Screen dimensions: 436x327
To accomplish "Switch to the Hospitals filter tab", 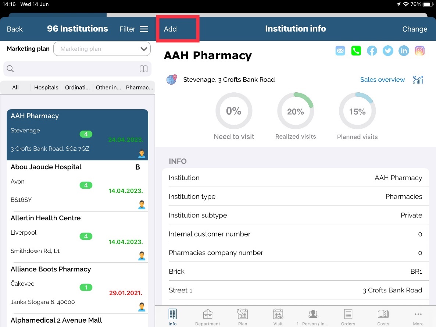I will [46, 88].
